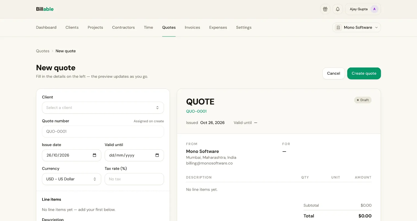Click the No line items yet. preview text
This screenshot has height=221, width=417.
202,190
